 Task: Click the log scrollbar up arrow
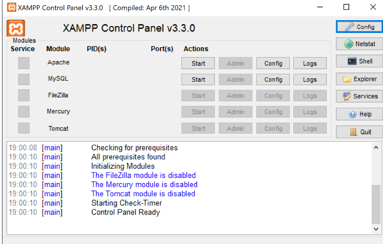tap(376, 147)
